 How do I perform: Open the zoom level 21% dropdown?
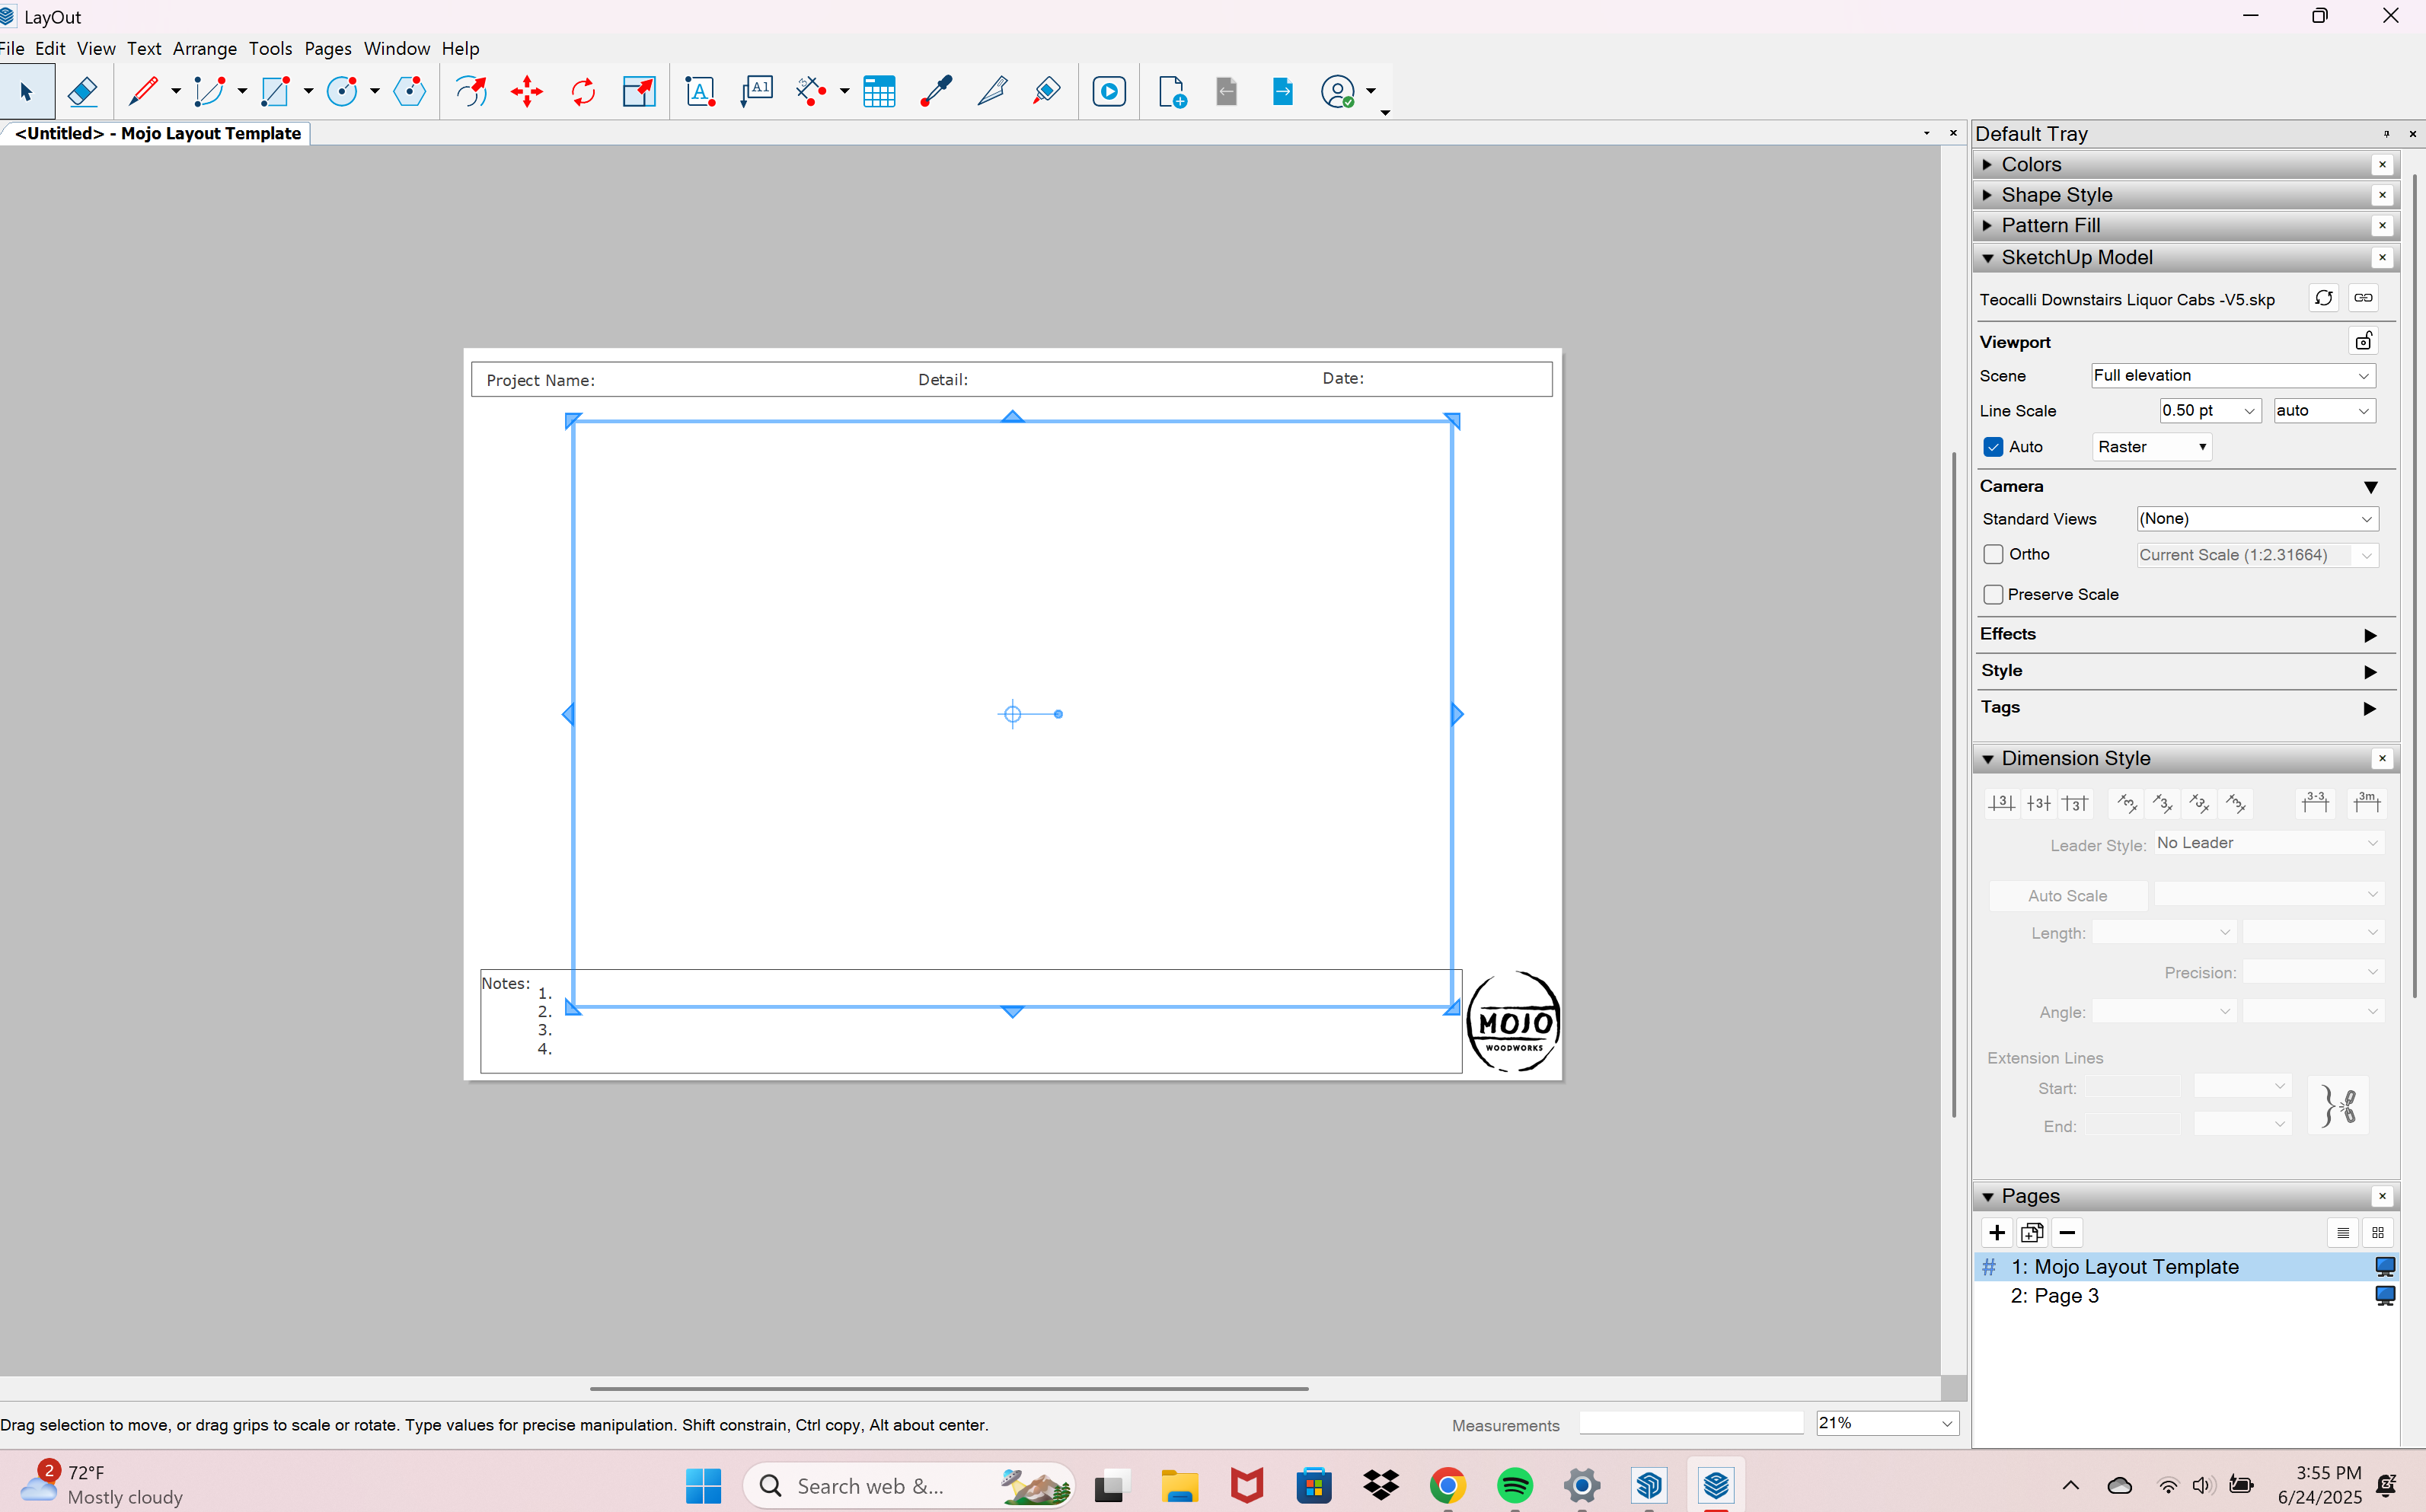(x=1887, y=1423)
